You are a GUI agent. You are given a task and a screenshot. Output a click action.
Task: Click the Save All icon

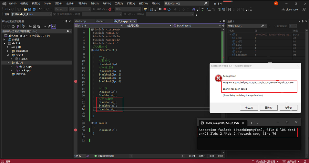point(34,9)
